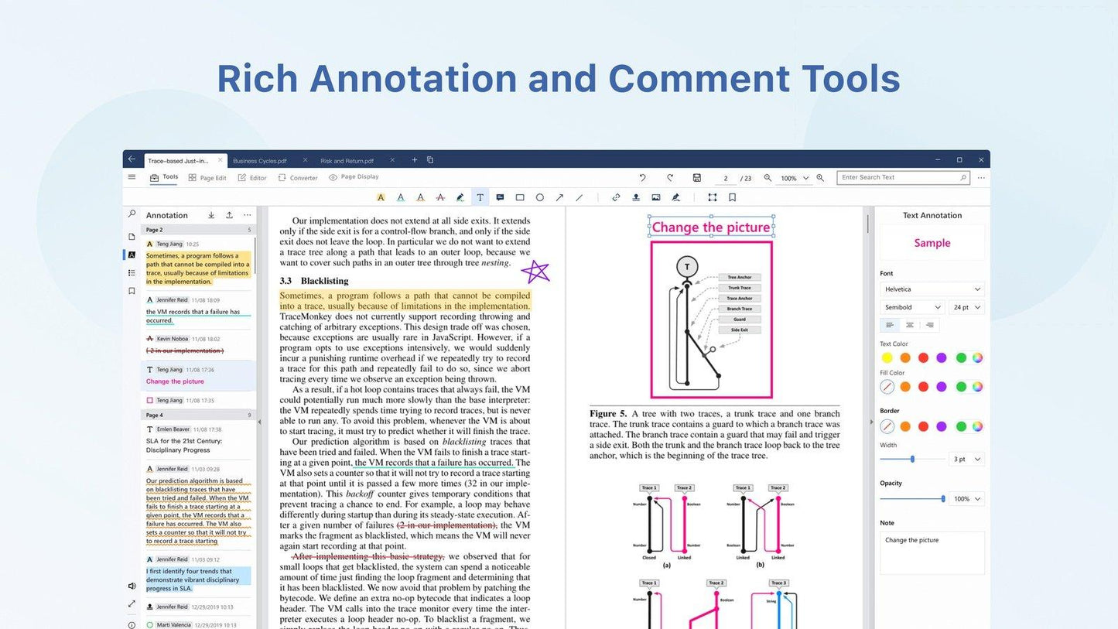Open the Page Edit ribbon tab
Screen dimensions: 1118x629
[x=207, y=177]
